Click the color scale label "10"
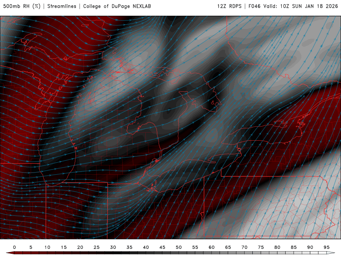This screenshot has width=341, height=255. pyautogui.click(x=47, y=247)
